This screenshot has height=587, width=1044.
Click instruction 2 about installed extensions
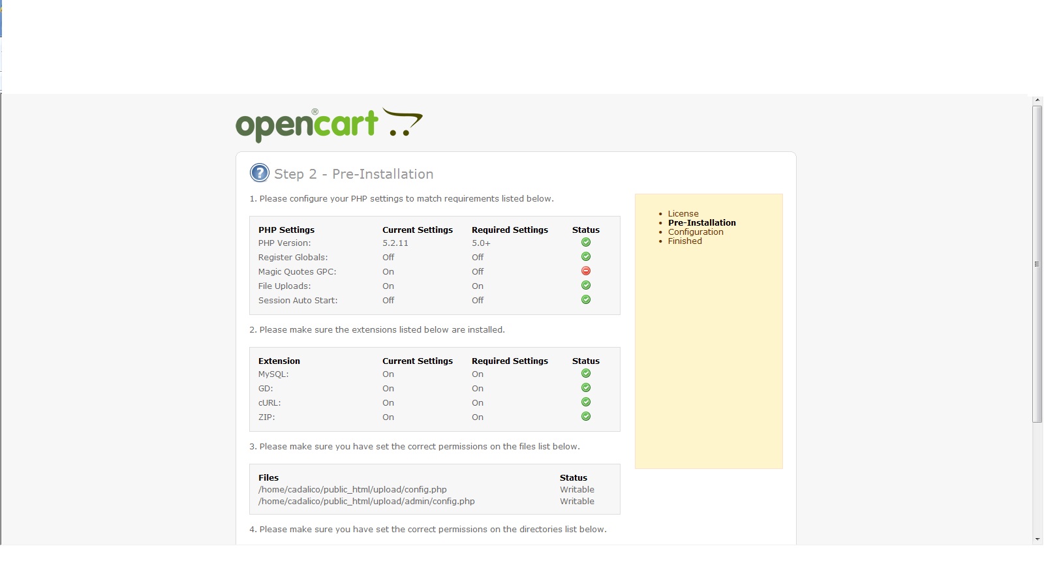[x=377, y=330]
